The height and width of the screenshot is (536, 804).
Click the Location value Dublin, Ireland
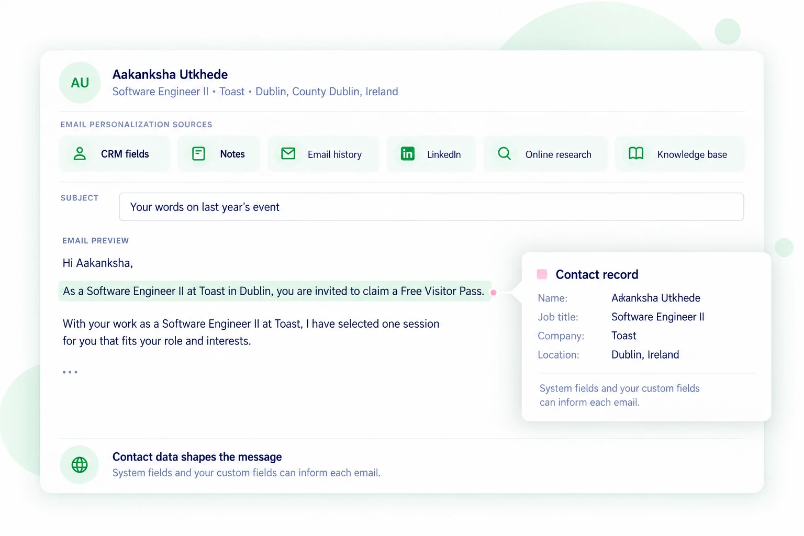(x=645, y=354)
